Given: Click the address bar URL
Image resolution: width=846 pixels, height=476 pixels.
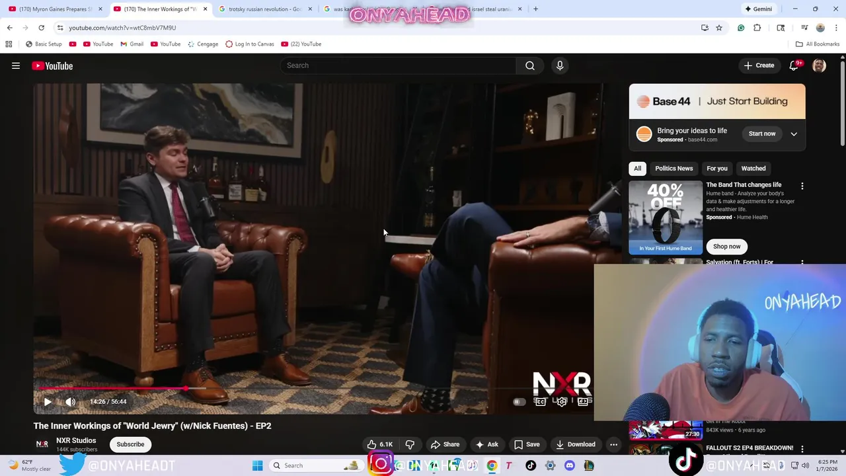Looking at the screenshot, I should pos(122,28).
